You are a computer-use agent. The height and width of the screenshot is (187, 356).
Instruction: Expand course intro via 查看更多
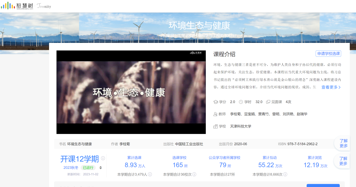(x=331, y=87)
